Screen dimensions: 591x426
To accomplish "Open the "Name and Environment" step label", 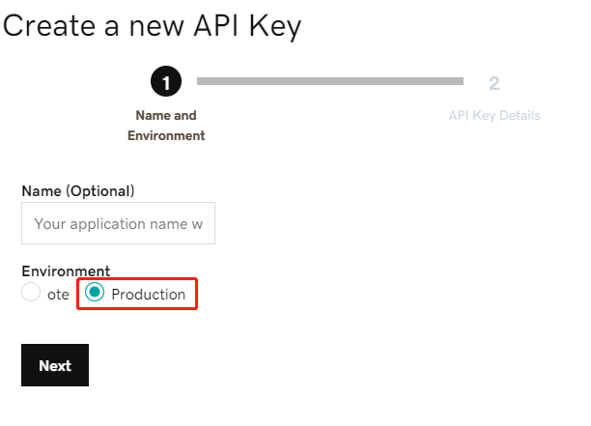I will [x=166, y=126].
